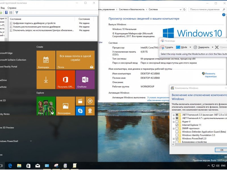Expand the Windows PowerShell folder in Start
Viewport: 227px width, 170px height.
tap(31, 141)
